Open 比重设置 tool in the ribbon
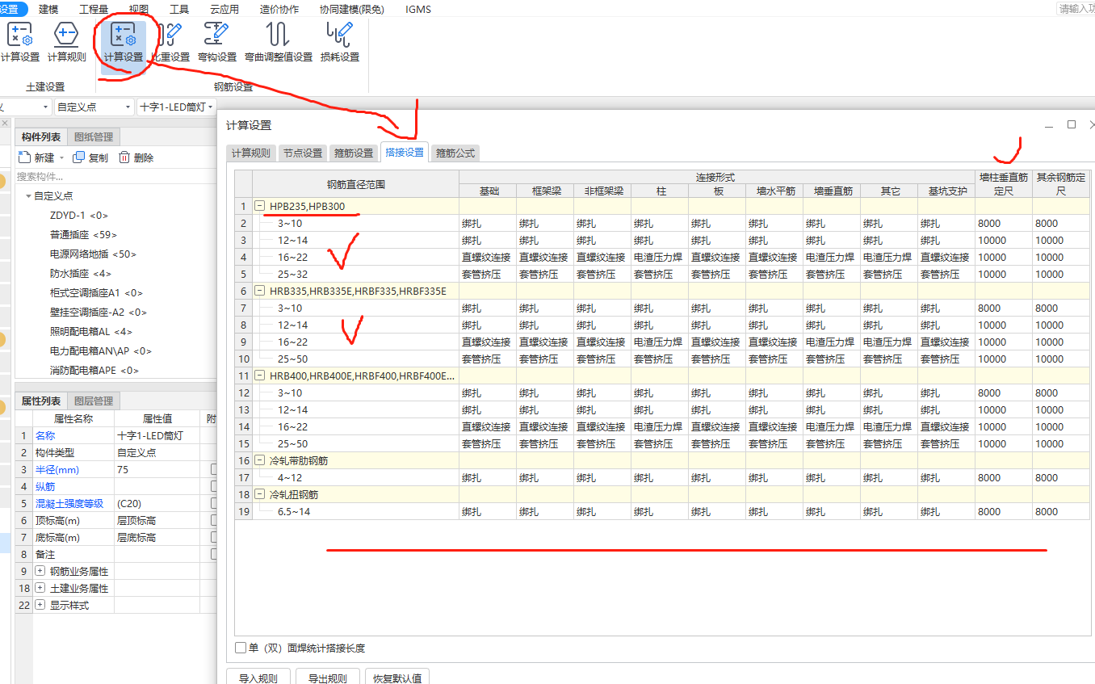 170,42
